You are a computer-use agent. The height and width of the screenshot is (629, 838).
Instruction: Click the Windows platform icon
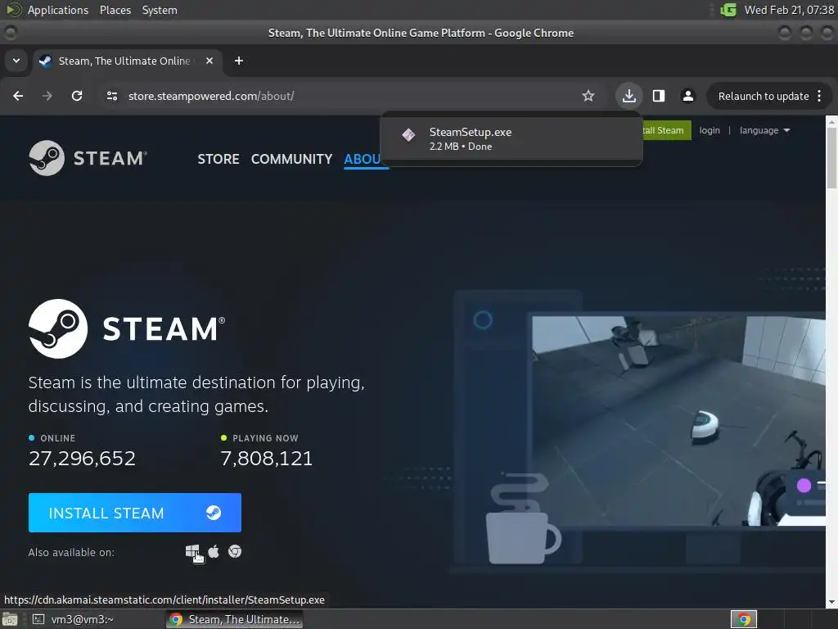click(192, 551)
